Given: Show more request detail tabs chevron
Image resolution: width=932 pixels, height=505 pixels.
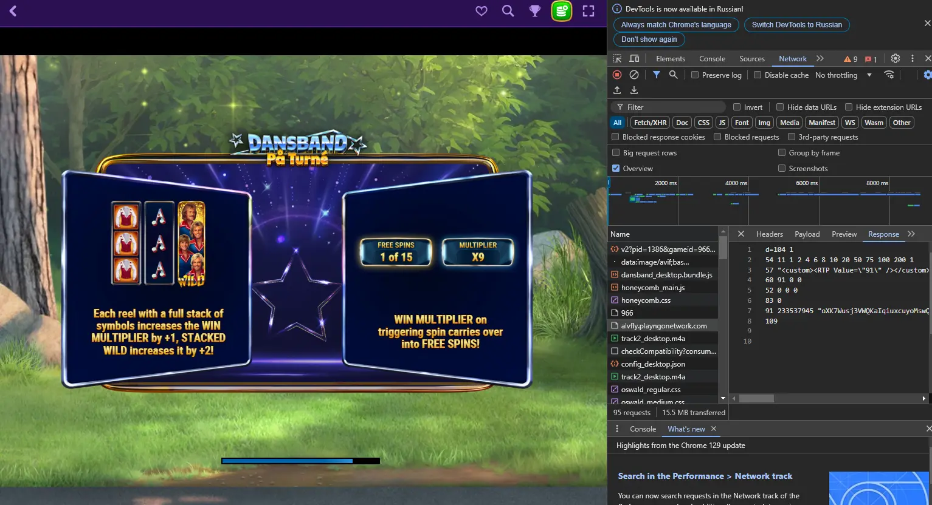Looking at the screenshot, I should point(911,234).
